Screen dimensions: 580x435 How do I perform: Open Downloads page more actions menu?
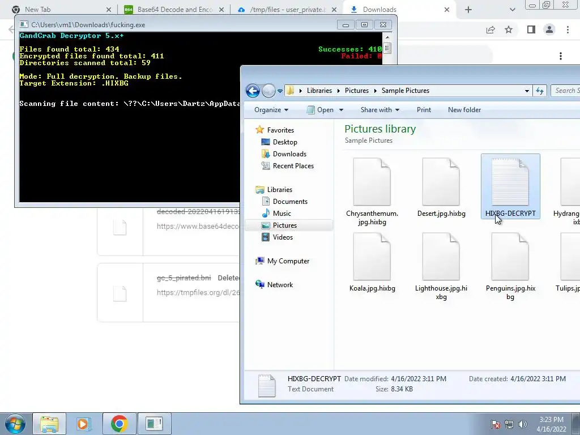point(561,56)
